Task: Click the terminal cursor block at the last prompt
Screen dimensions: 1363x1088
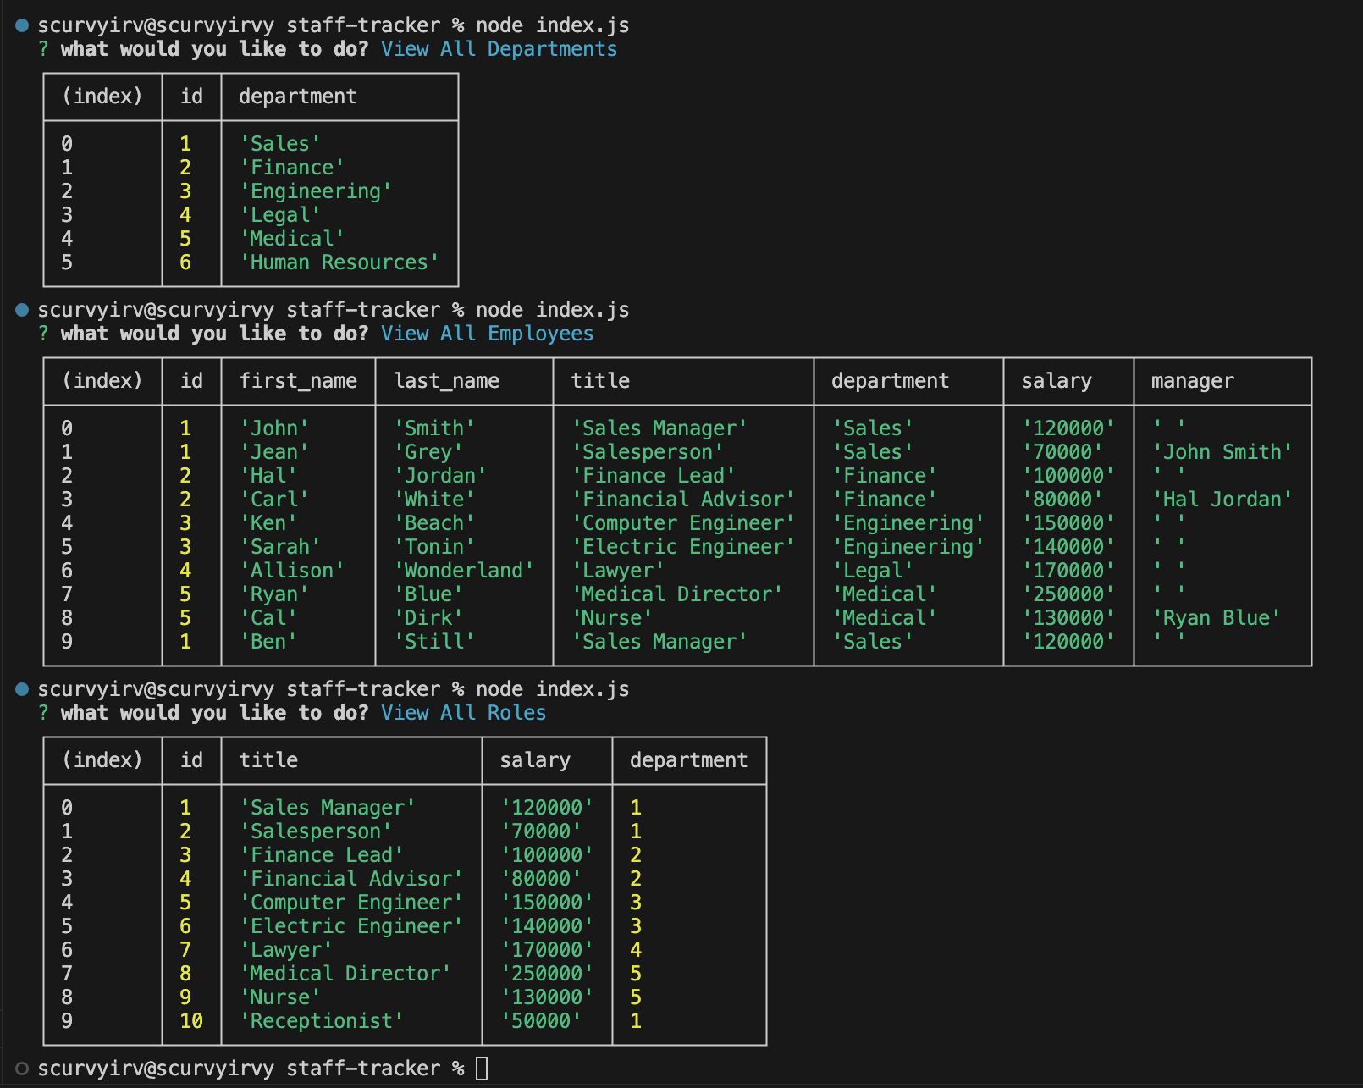Action: pos(482,1069)
